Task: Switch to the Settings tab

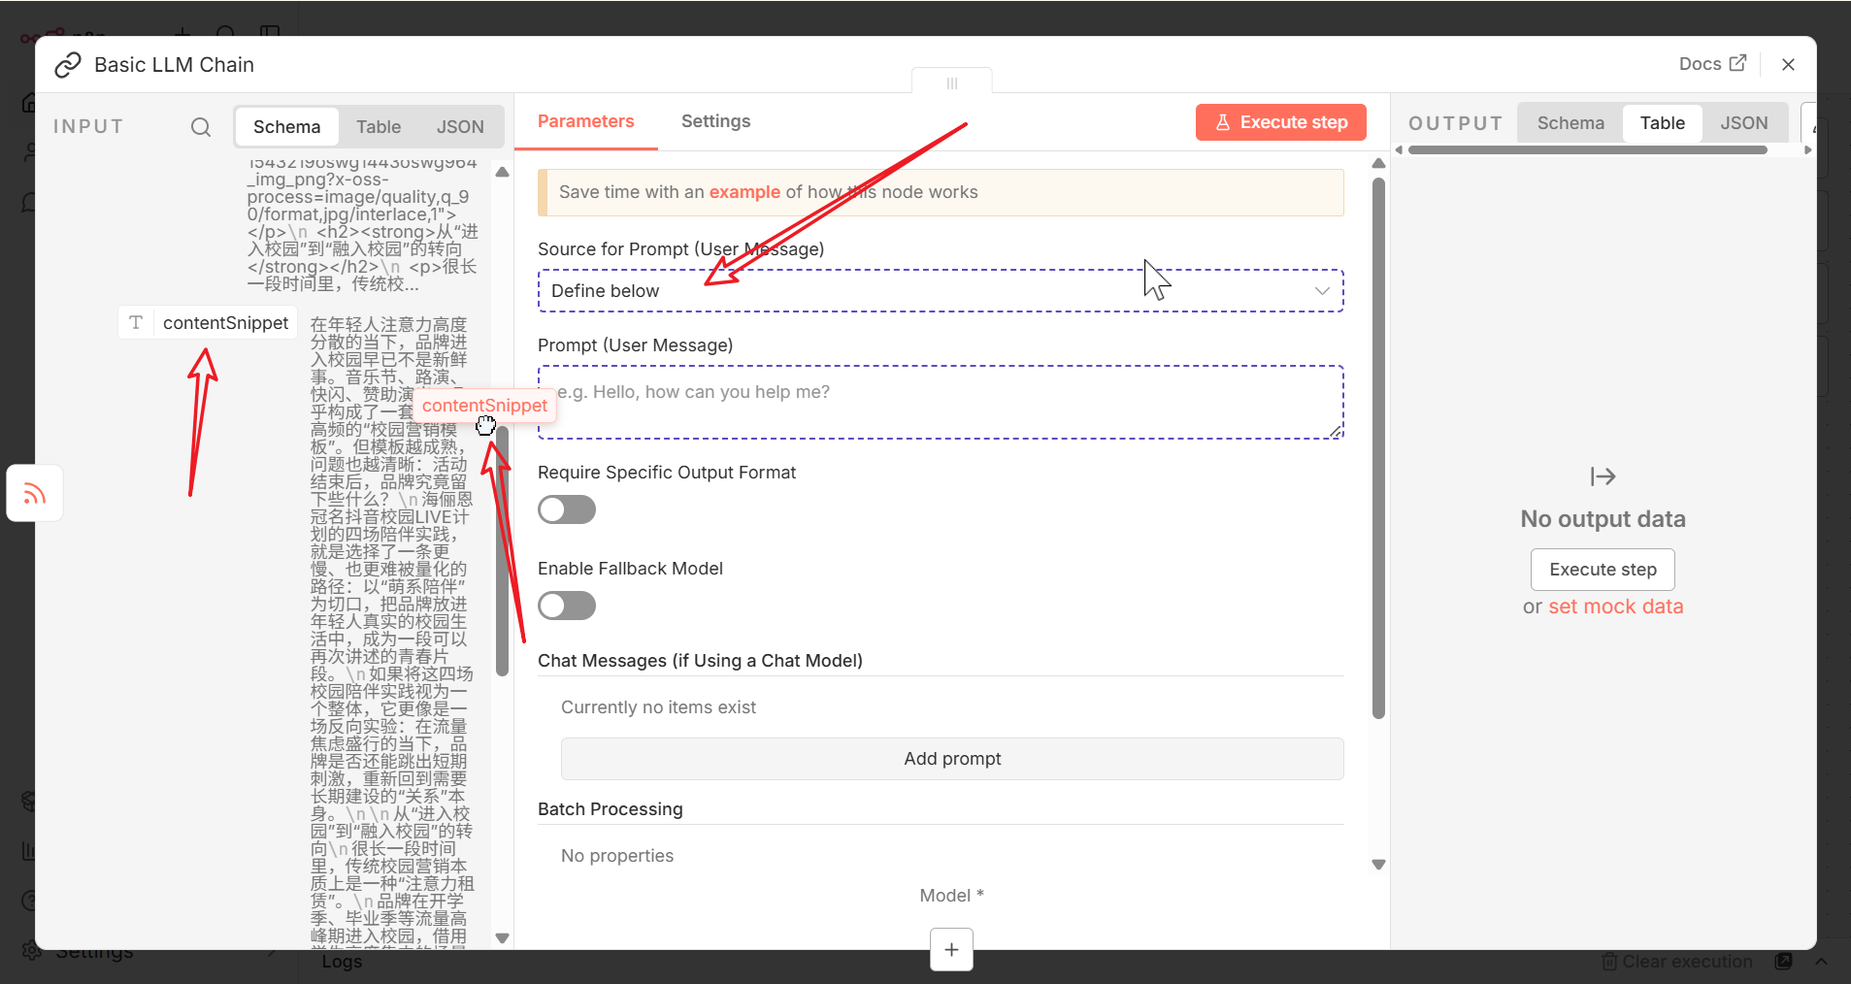Action: 715,121
